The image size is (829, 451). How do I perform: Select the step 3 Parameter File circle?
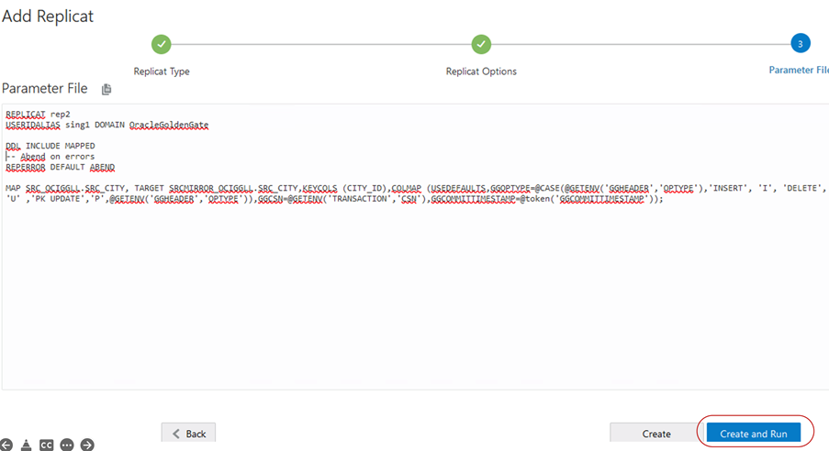coord(801,43)
